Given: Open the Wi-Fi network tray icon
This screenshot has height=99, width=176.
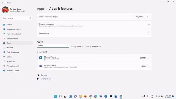Looking at the screenshot, I should coord(156,96).
